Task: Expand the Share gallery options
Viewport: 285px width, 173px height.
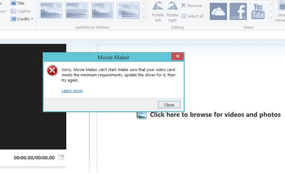Action: 271,18
